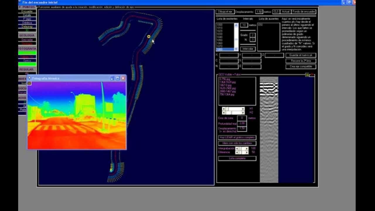Image resolution: width=375 pixels, height=211 pixels.
Task: Click small icon in the thermal photo corner
Action: [x=29, y=84]
